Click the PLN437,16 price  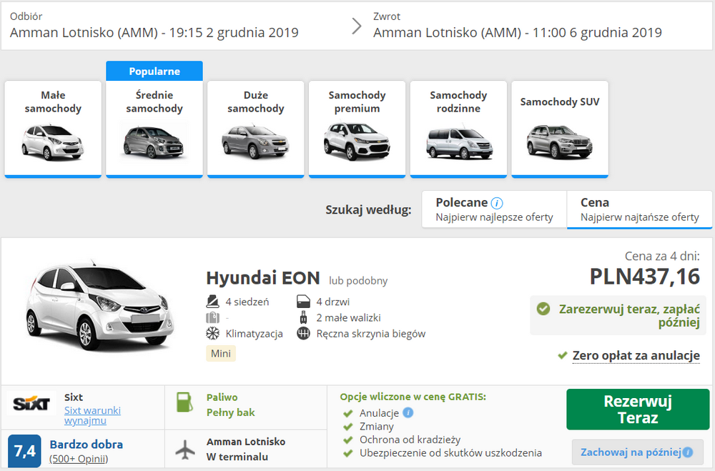(x=645, y=277)
